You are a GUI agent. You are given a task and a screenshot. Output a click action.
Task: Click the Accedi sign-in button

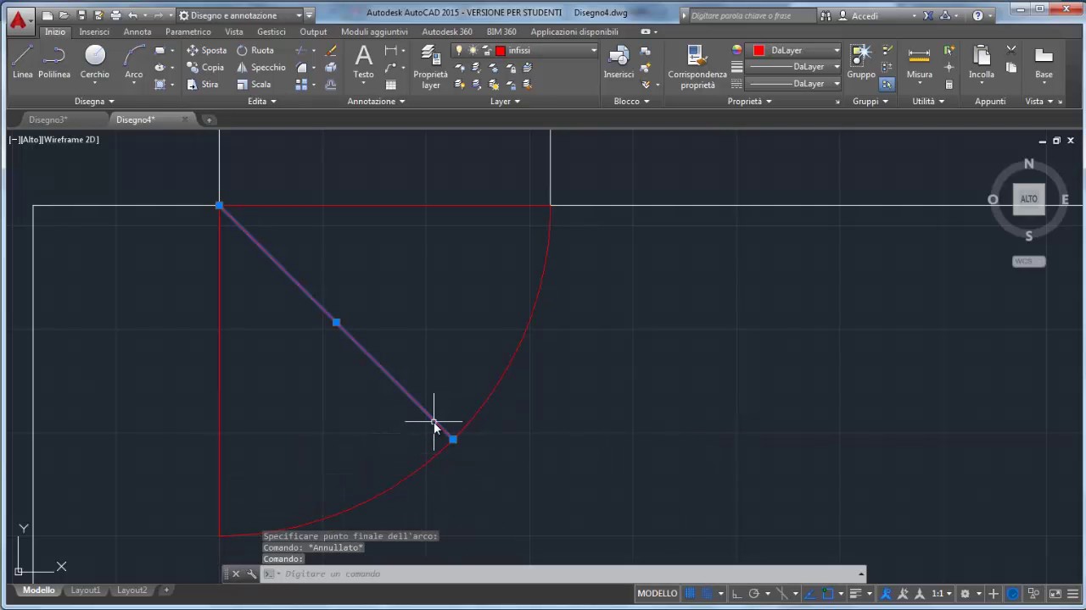click(x=865, y=15)
